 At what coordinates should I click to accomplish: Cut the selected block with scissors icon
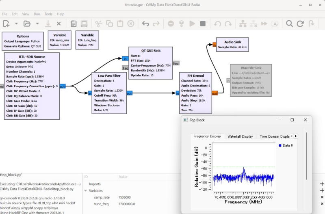pyautogui.click(x=99, y=24)
